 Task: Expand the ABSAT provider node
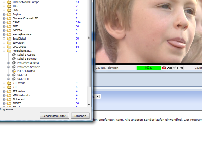pos(4,104)
